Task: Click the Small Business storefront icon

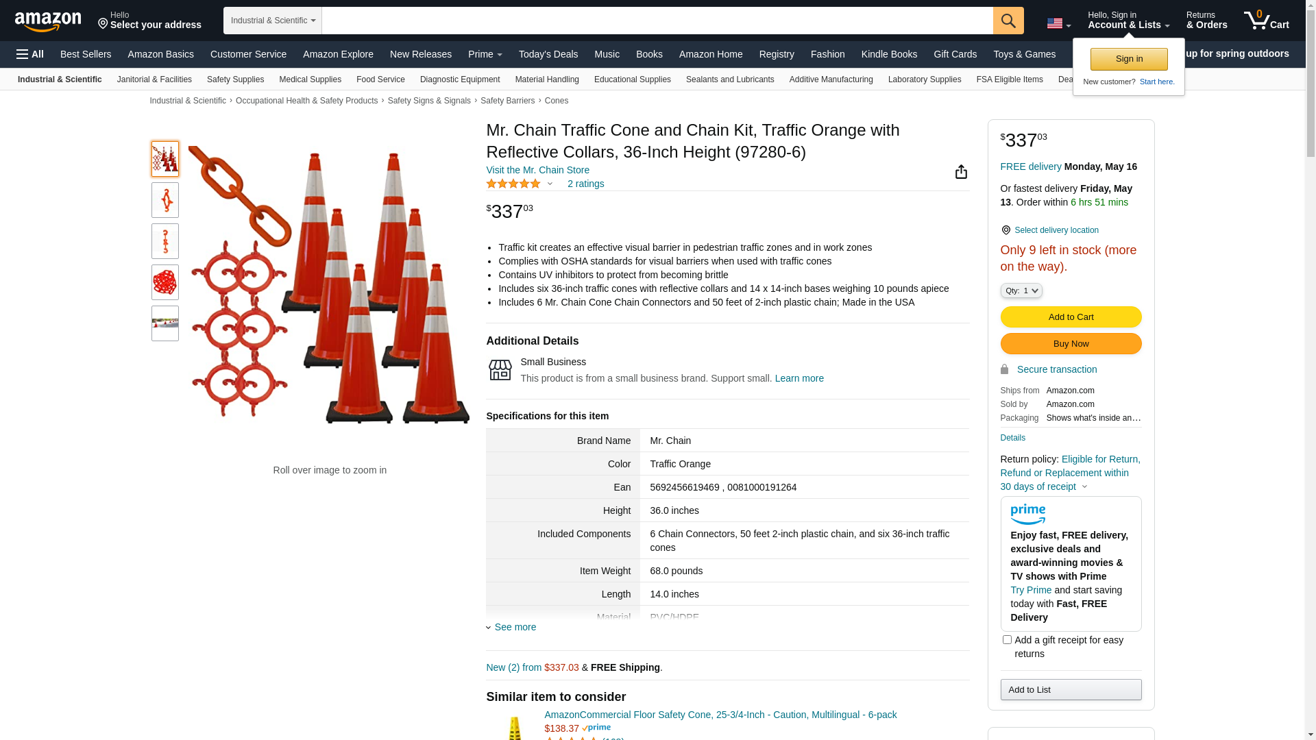Action: (500, 370)
